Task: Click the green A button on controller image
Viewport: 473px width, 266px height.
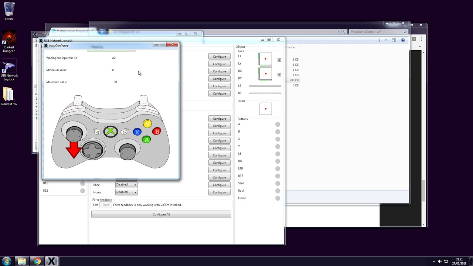Action: pyautogui.click(x=147, y=140)
